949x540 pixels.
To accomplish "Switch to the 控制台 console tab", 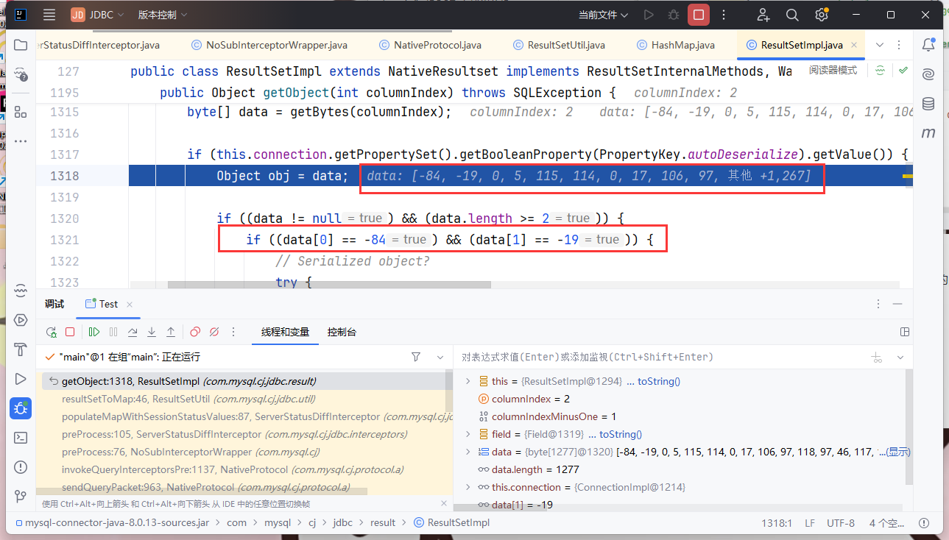I will pyautogui.click(x=342, y=332).
